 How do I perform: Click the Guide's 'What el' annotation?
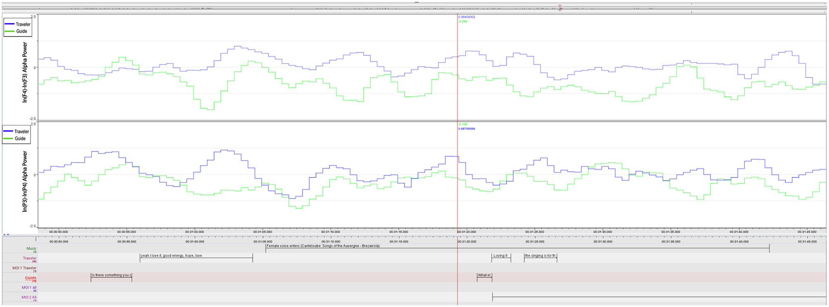(484, 275)
